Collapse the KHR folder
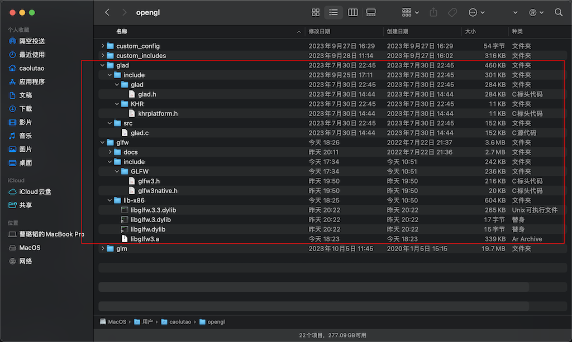This screenshot has height=342, width=572. [117, 104]
